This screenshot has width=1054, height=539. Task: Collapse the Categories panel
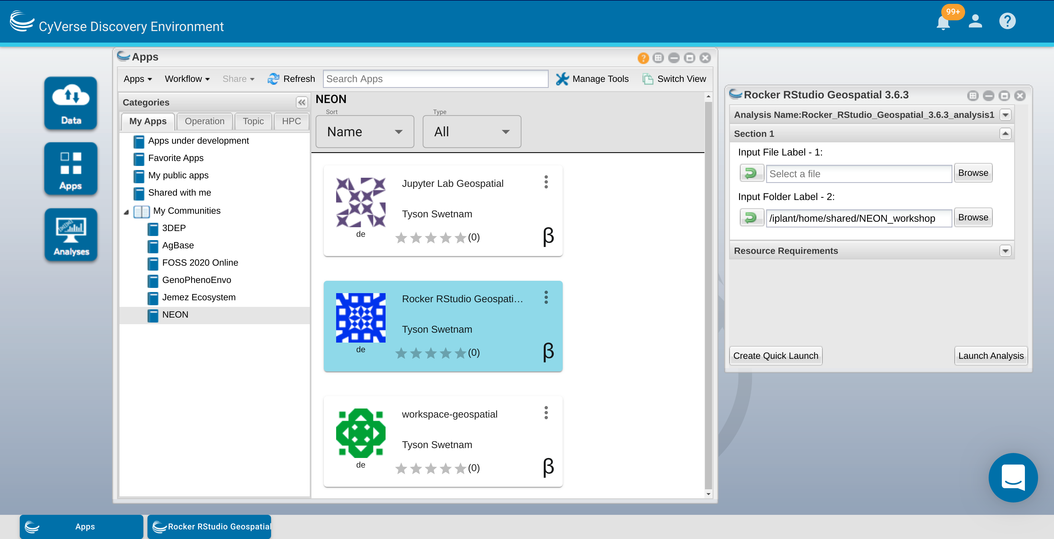[x=302, y=102]
